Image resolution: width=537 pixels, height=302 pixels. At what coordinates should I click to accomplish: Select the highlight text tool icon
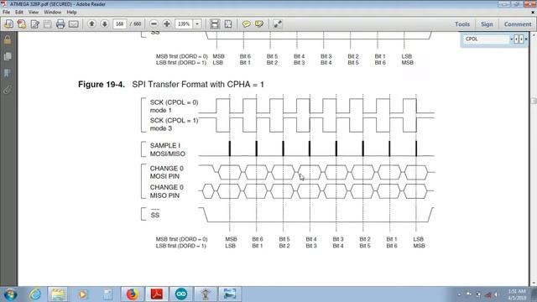(x=259, y=24)
